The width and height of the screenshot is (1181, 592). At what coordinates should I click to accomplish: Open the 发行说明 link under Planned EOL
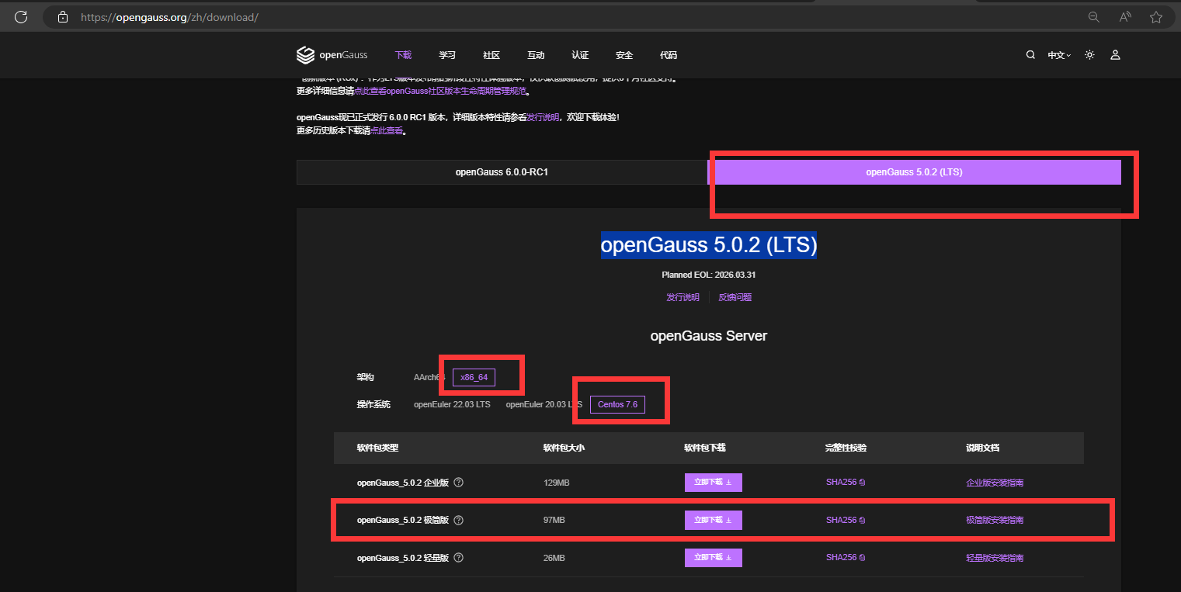683,297
